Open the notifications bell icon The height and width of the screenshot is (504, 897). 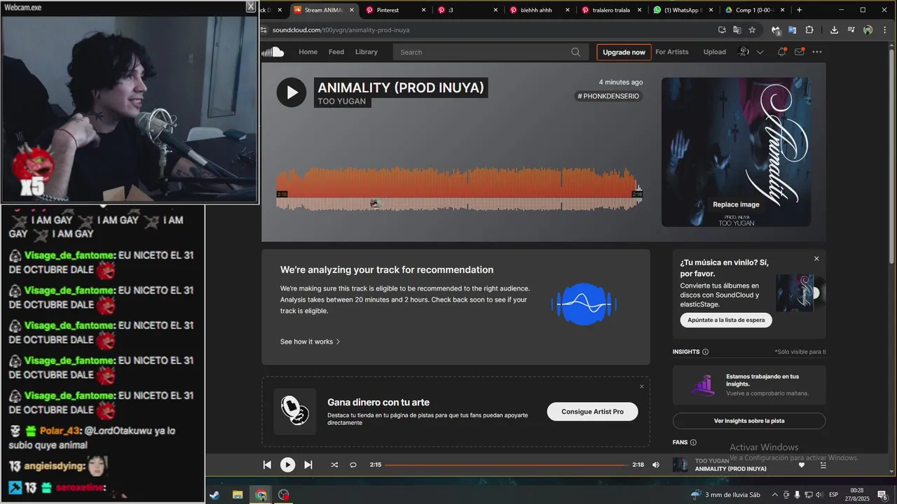coord(781,52)
